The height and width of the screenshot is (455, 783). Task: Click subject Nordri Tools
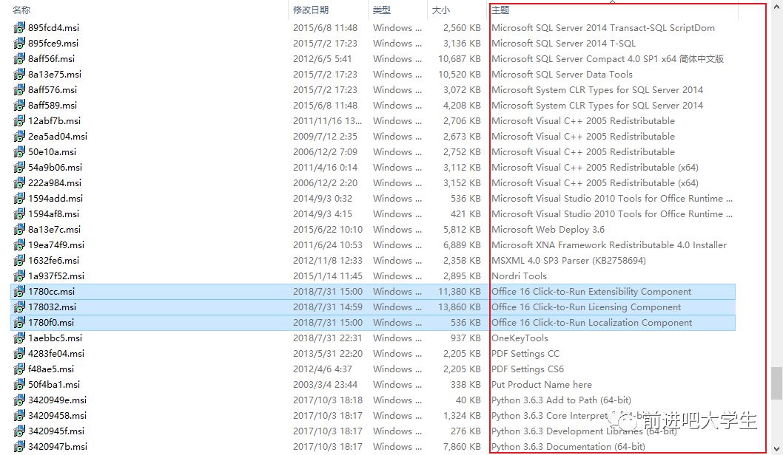click(x=519, y=276)
